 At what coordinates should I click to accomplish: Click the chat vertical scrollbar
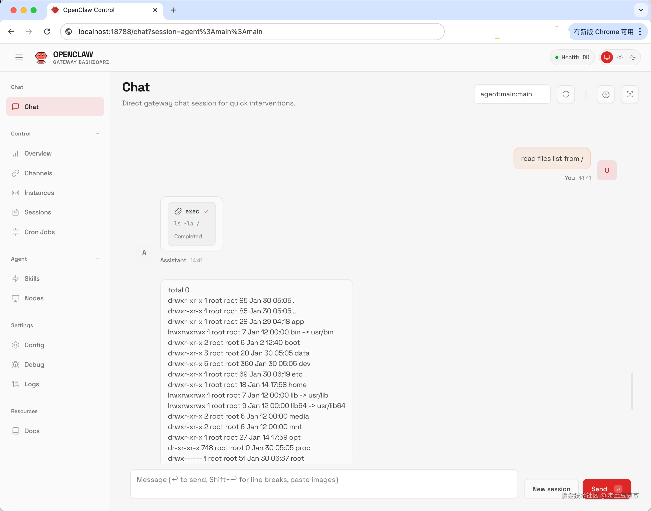point(631,391)
